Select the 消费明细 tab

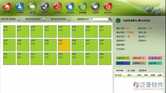tap(120, 70)
